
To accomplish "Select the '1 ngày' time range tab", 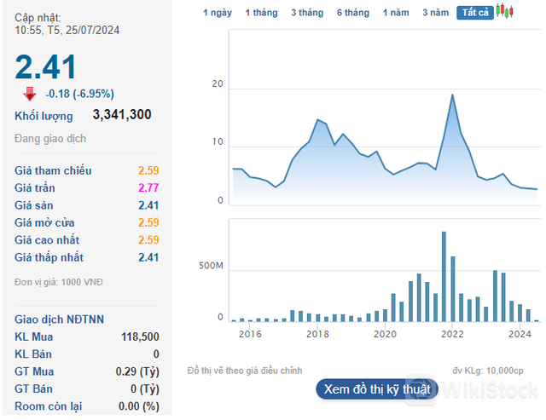I will point(218,13).
